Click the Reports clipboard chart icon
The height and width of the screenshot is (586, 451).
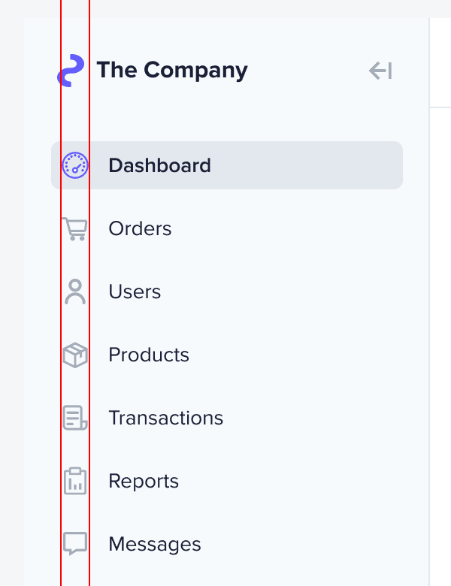75,481
